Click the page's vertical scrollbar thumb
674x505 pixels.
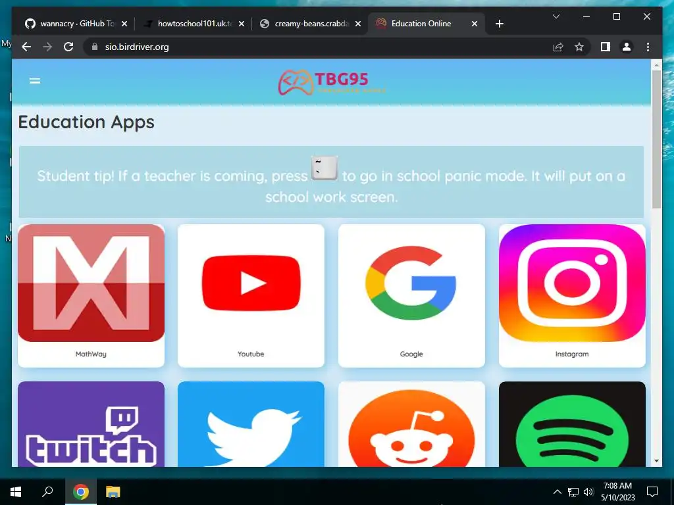[656, 139]
